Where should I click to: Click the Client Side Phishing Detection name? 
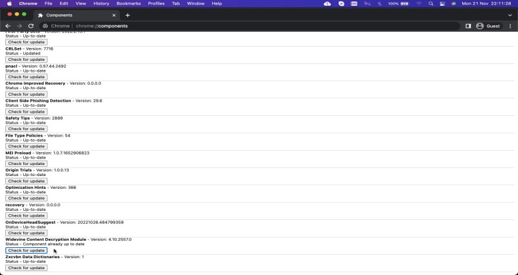[x=38, y=101]
